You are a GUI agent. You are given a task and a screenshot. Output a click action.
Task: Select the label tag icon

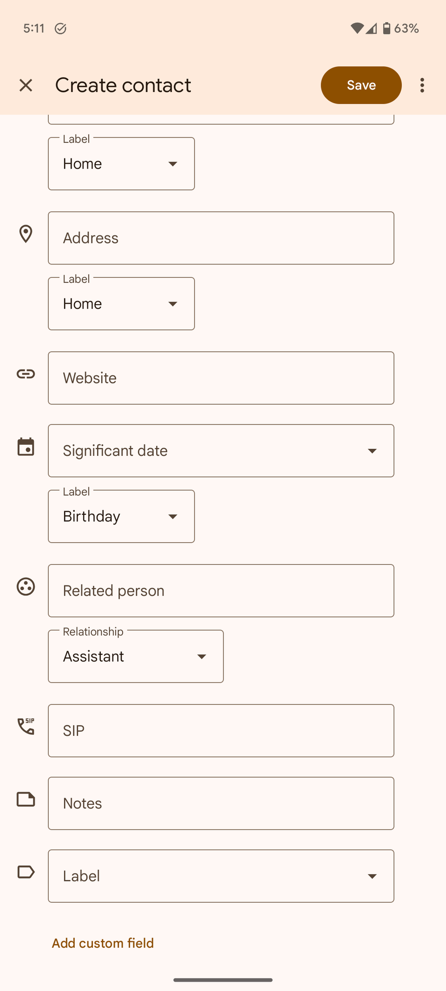[x=26, y=872]
